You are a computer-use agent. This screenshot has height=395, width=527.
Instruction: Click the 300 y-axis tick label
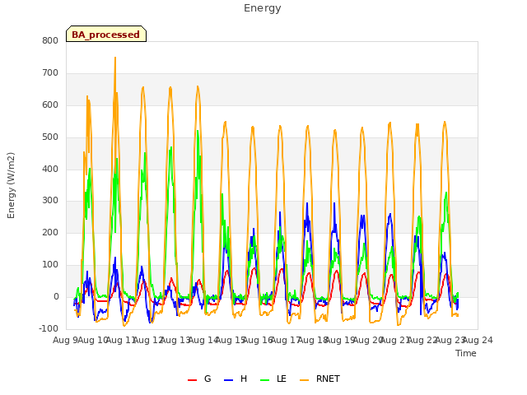(x=50, y=201)
